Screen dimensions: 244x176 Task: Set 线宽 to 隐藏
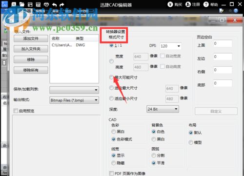click(114, 163)
